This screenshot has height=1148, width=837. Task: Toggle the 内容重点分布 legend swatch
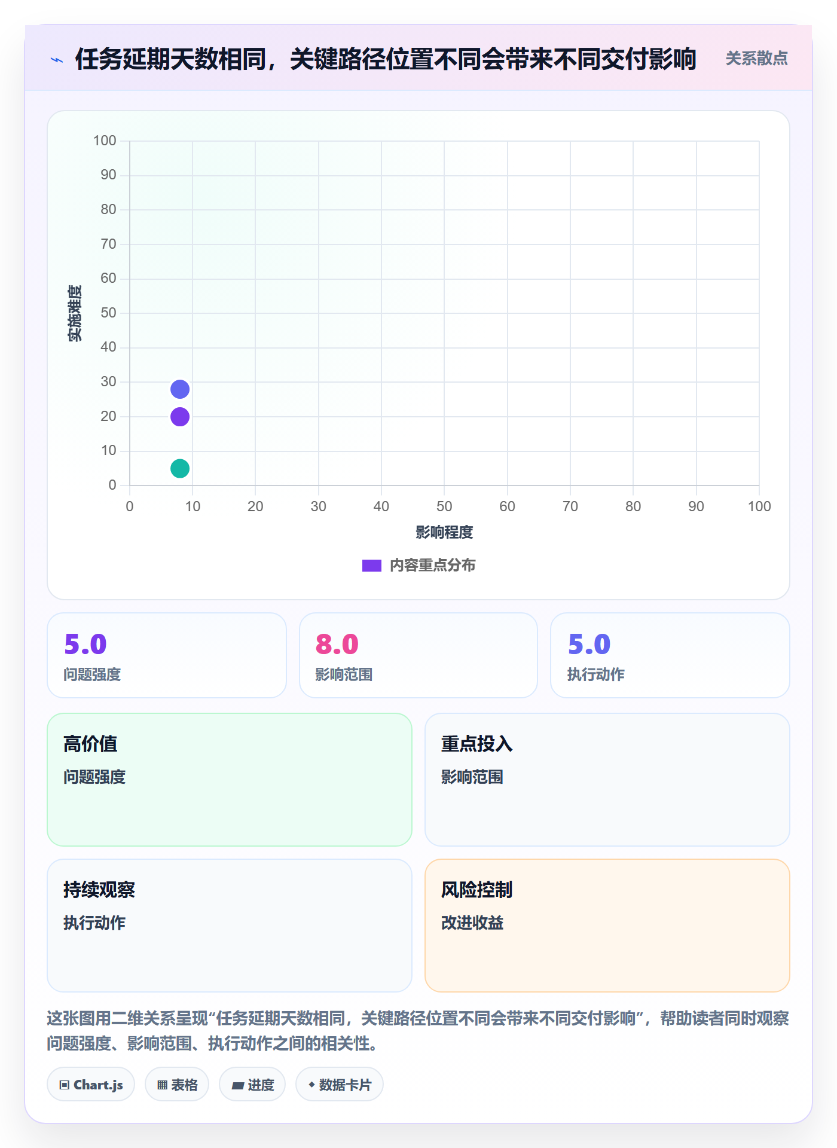(x=372, y=566)
